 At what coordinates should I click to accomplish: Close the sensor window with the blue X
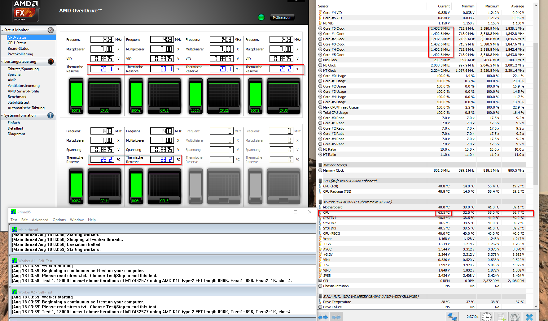[x=529, y=317]
